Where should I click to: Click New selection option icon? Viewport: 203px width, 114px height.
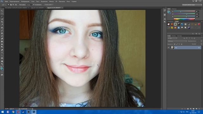pos(9,5)
